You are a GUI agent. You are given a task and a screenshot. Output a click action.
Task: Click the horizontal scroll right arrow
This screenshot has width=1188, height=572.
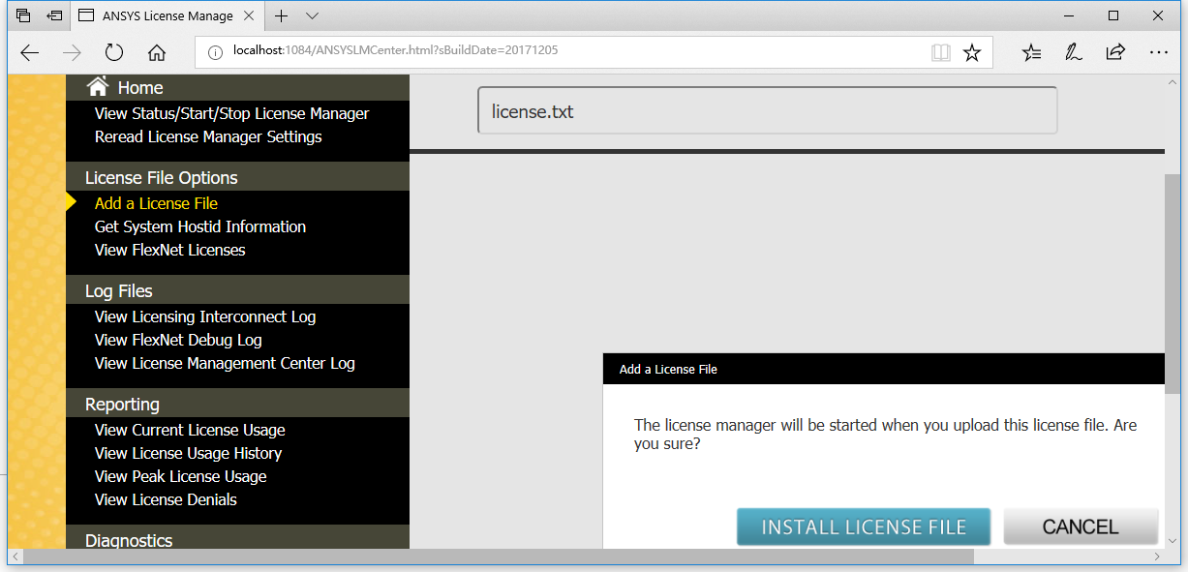coord(1156,557)
